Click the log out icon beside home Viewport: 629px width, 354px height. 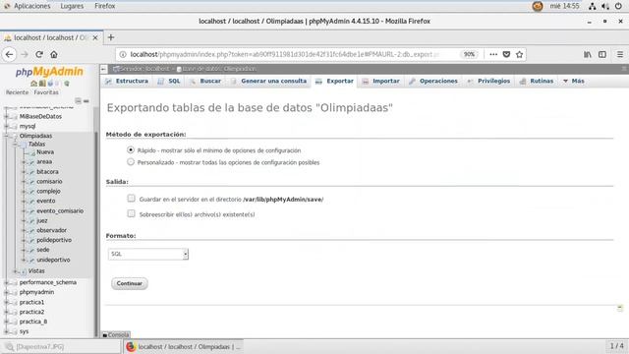click(42, 84)
